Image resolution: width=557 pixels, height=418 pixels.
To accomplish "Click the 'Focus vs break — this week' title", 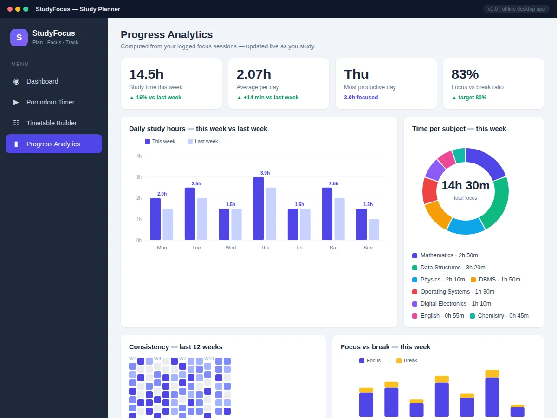I will [x=385, y=347].
